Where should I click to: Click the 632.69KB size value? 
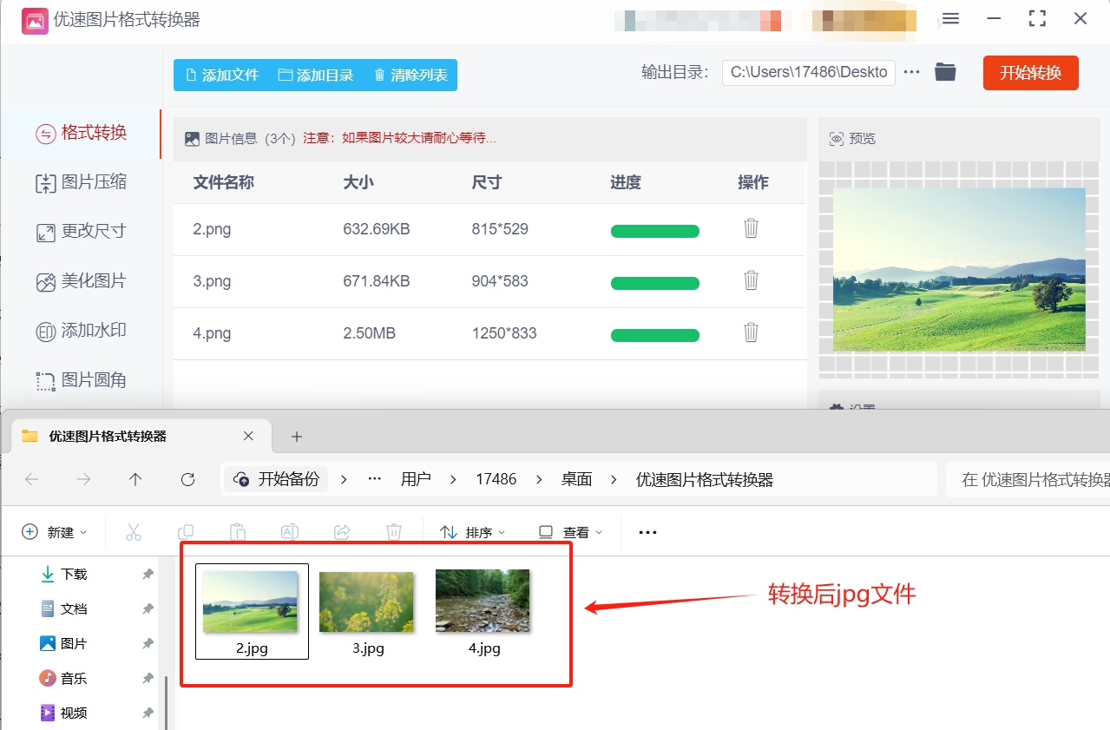point(377,229)
